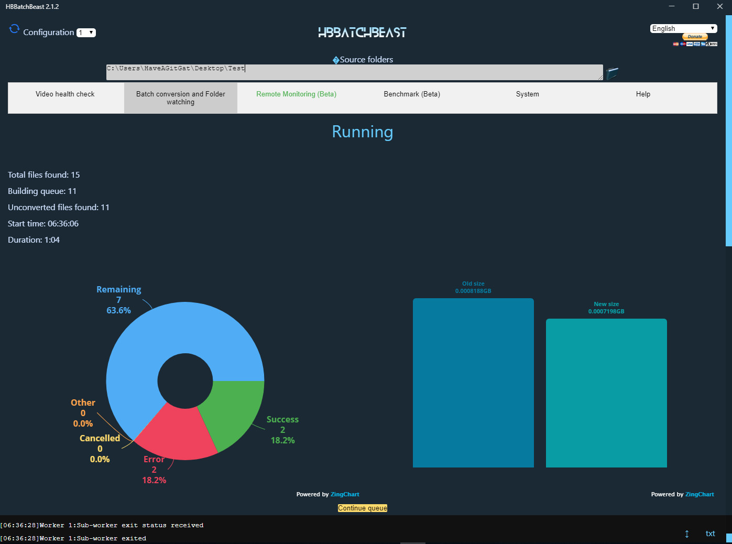This screenshot has width=732, height=544.
Task: Click the txt log export icon
Action: tap(710, 534)
